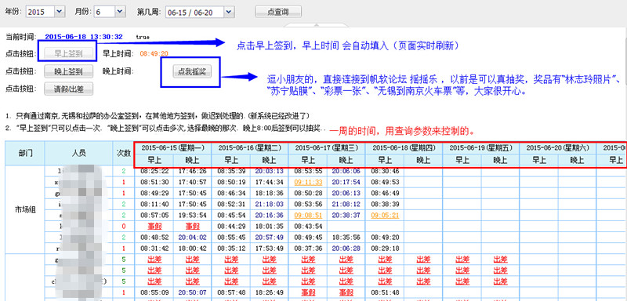Click the 2015-06-16 (星期二) date header
The height and width of the screenshot is (301, 627).
pos(249,147)
